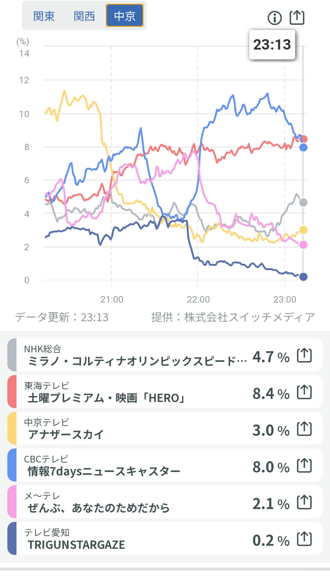This screenshot has height=580, width=330.
Task: Tap the 情報7daysニュースキャスター program title
Action: pos(104,471)
